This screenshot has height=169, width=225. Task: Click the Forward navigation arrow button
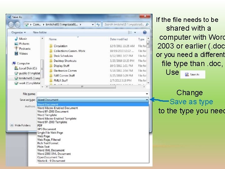[x=17, y=25]
